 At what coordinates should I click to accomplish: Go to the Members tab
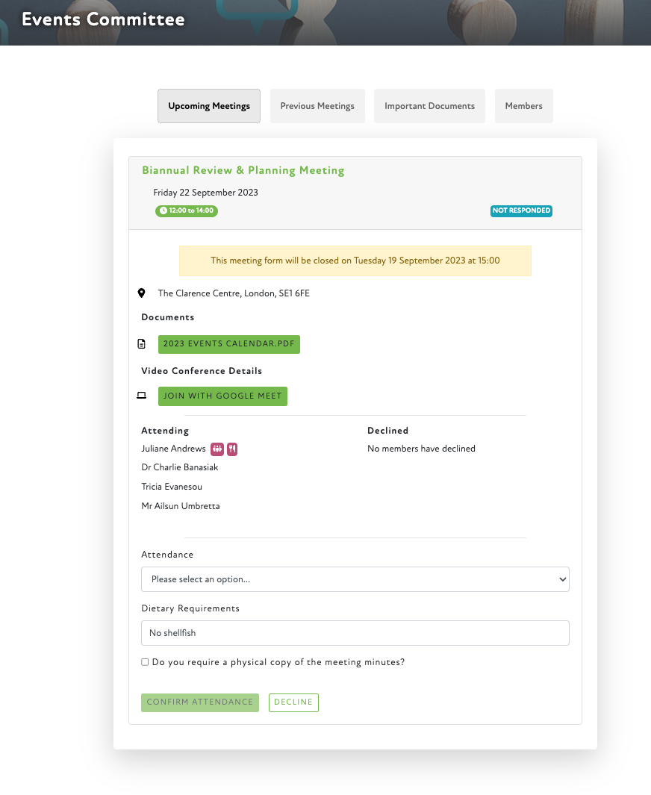click(x=523, y=106)
